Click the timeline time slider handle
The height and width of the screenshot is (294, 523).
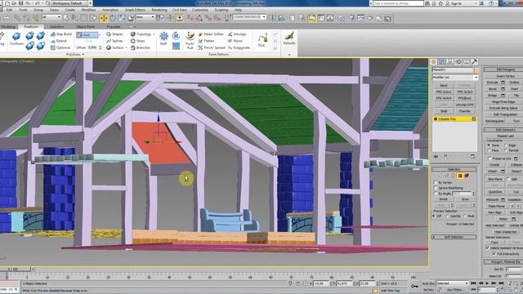[x=16, y=269]
